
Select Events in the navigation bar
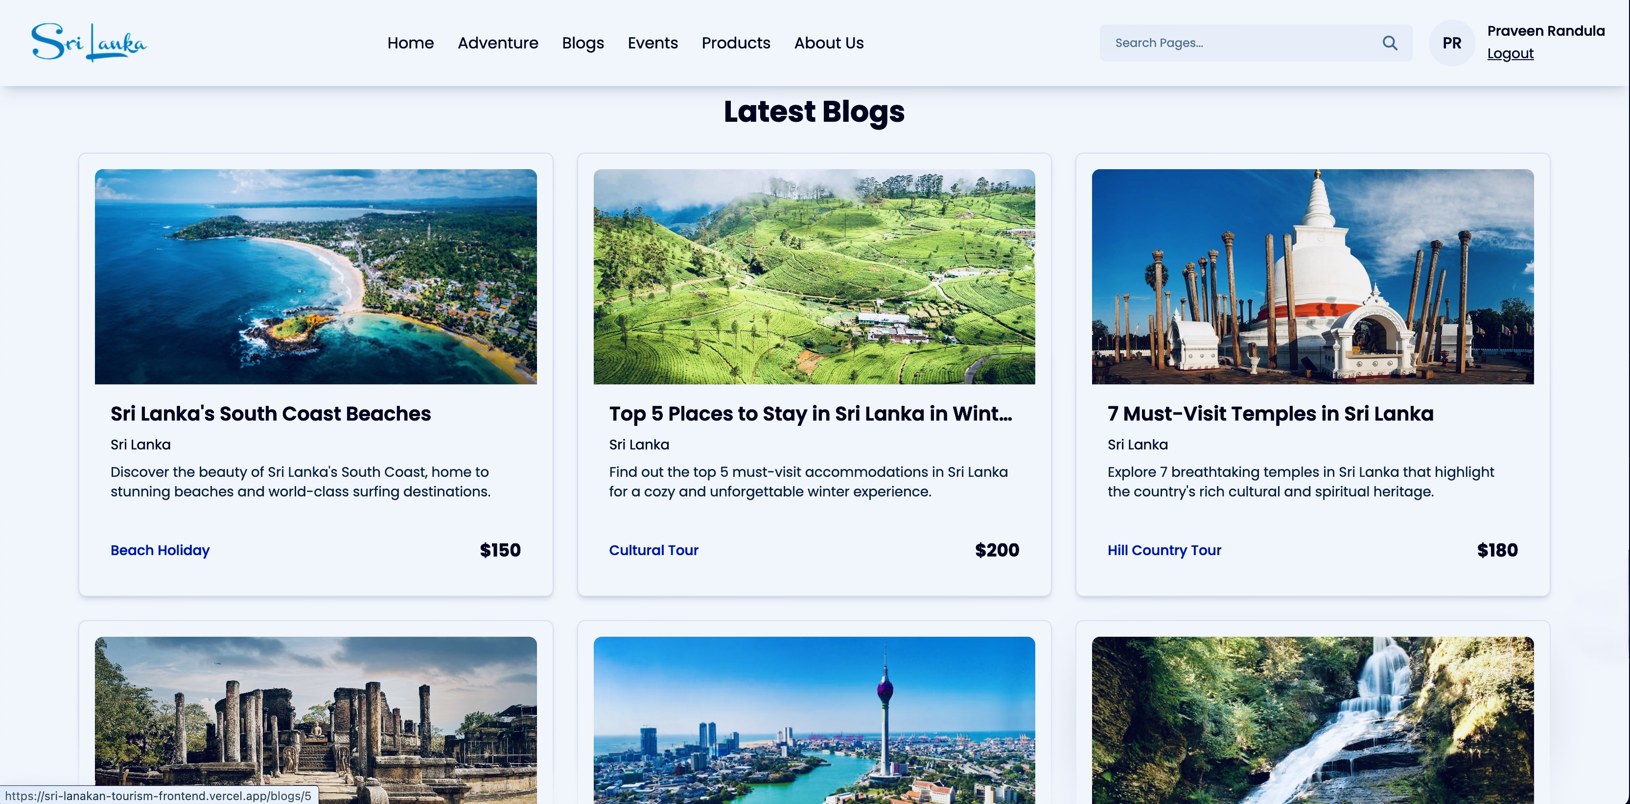pos(652,43)
